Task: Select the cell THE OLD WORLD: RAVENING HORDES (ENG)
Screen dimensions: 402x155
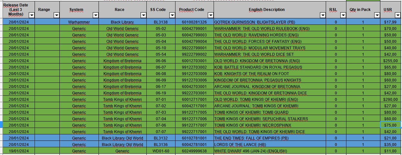Action: point(270,35)
